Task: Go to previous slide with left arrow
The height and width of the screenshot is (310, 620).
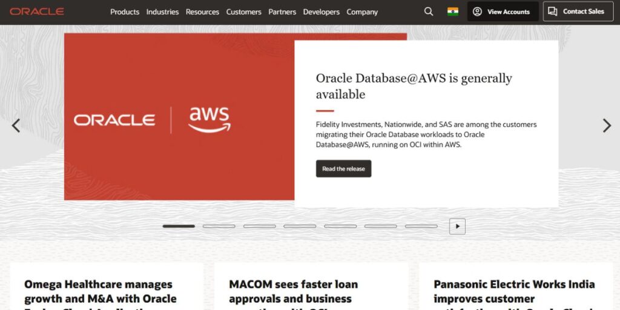Action: (16, 125)
